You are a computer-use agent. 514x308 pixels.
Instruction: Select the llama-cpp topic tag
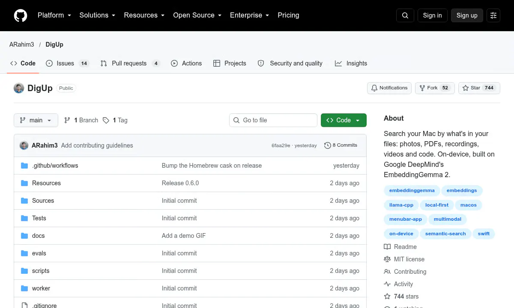[x=401, y=205]
